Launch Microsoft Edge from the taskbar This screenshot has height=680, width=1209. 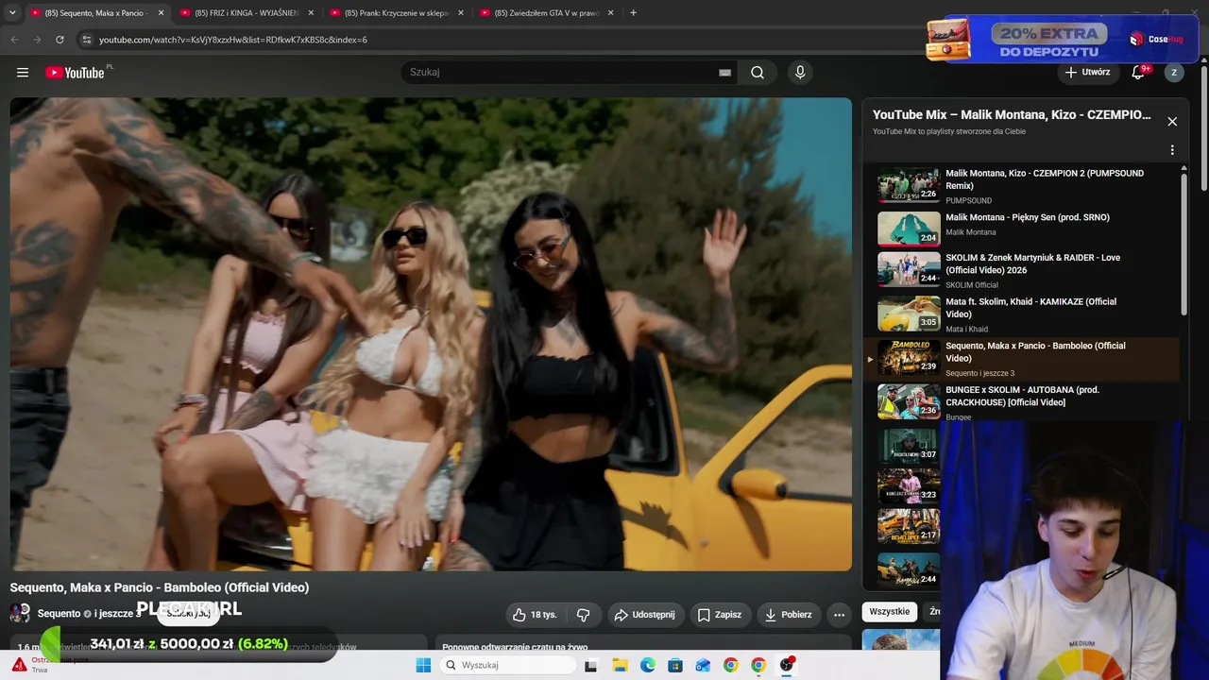tap(648, 666)
